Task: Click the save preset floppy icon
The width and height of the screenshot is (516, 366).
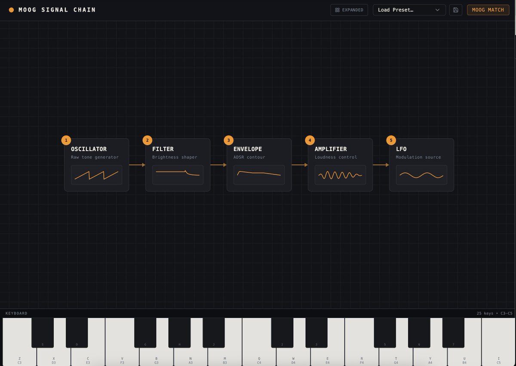Action: point(456,10)
